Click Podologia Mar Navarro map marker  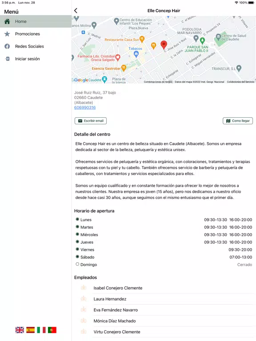(196, 39)
